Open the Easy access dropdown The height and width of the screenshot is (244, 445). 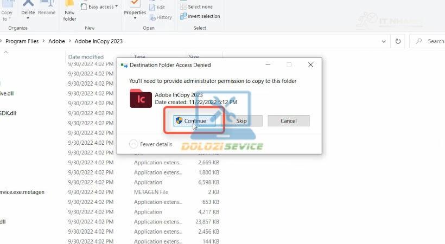(99, 7)
